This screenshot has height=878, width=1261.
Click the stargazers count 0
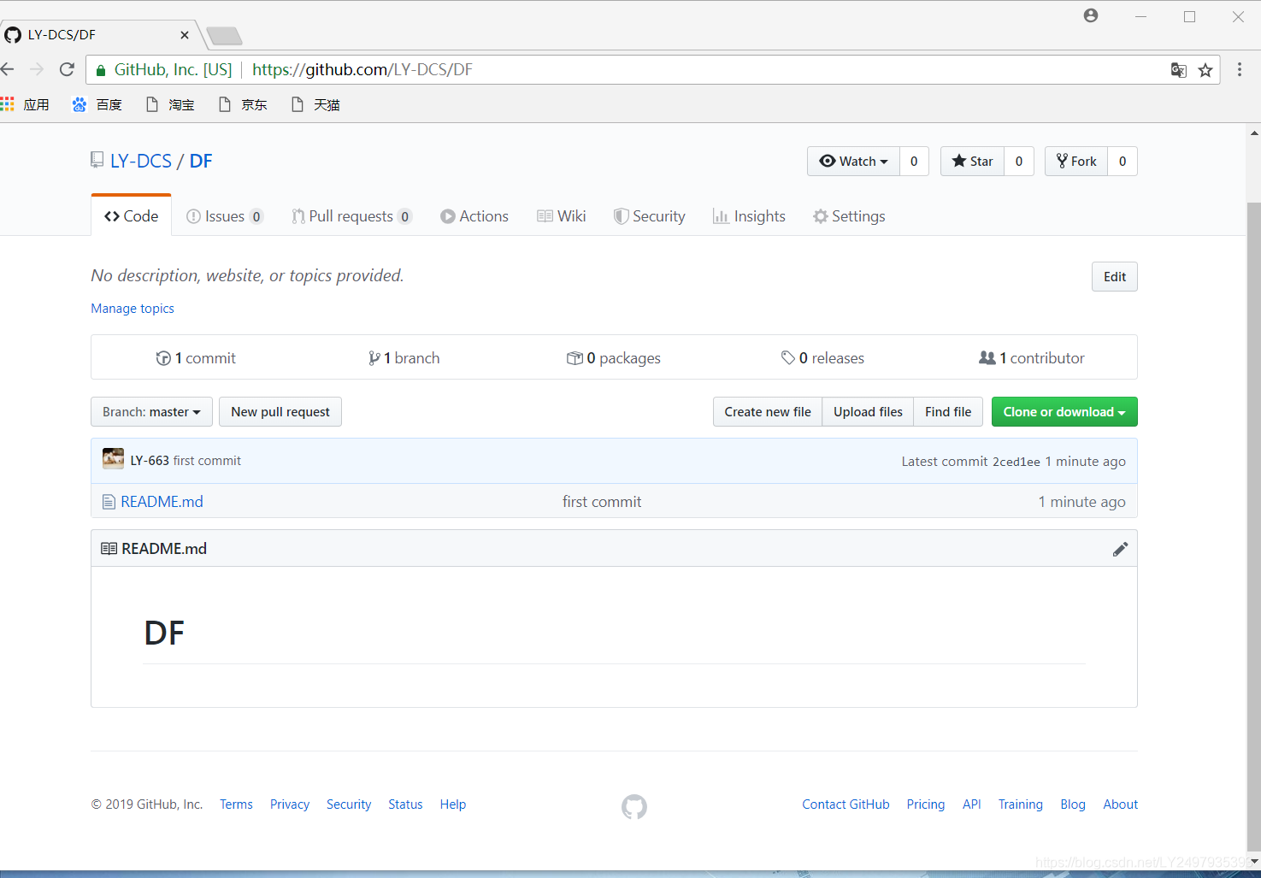[1019, 161]
